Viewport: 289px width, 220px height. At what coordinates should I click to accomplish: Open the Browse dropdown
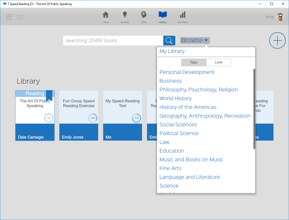pyautogui.click(x=195, y=40)
